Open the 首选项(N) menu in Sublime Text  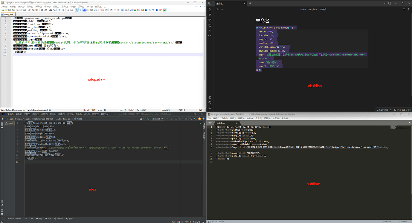click(276, 118)
